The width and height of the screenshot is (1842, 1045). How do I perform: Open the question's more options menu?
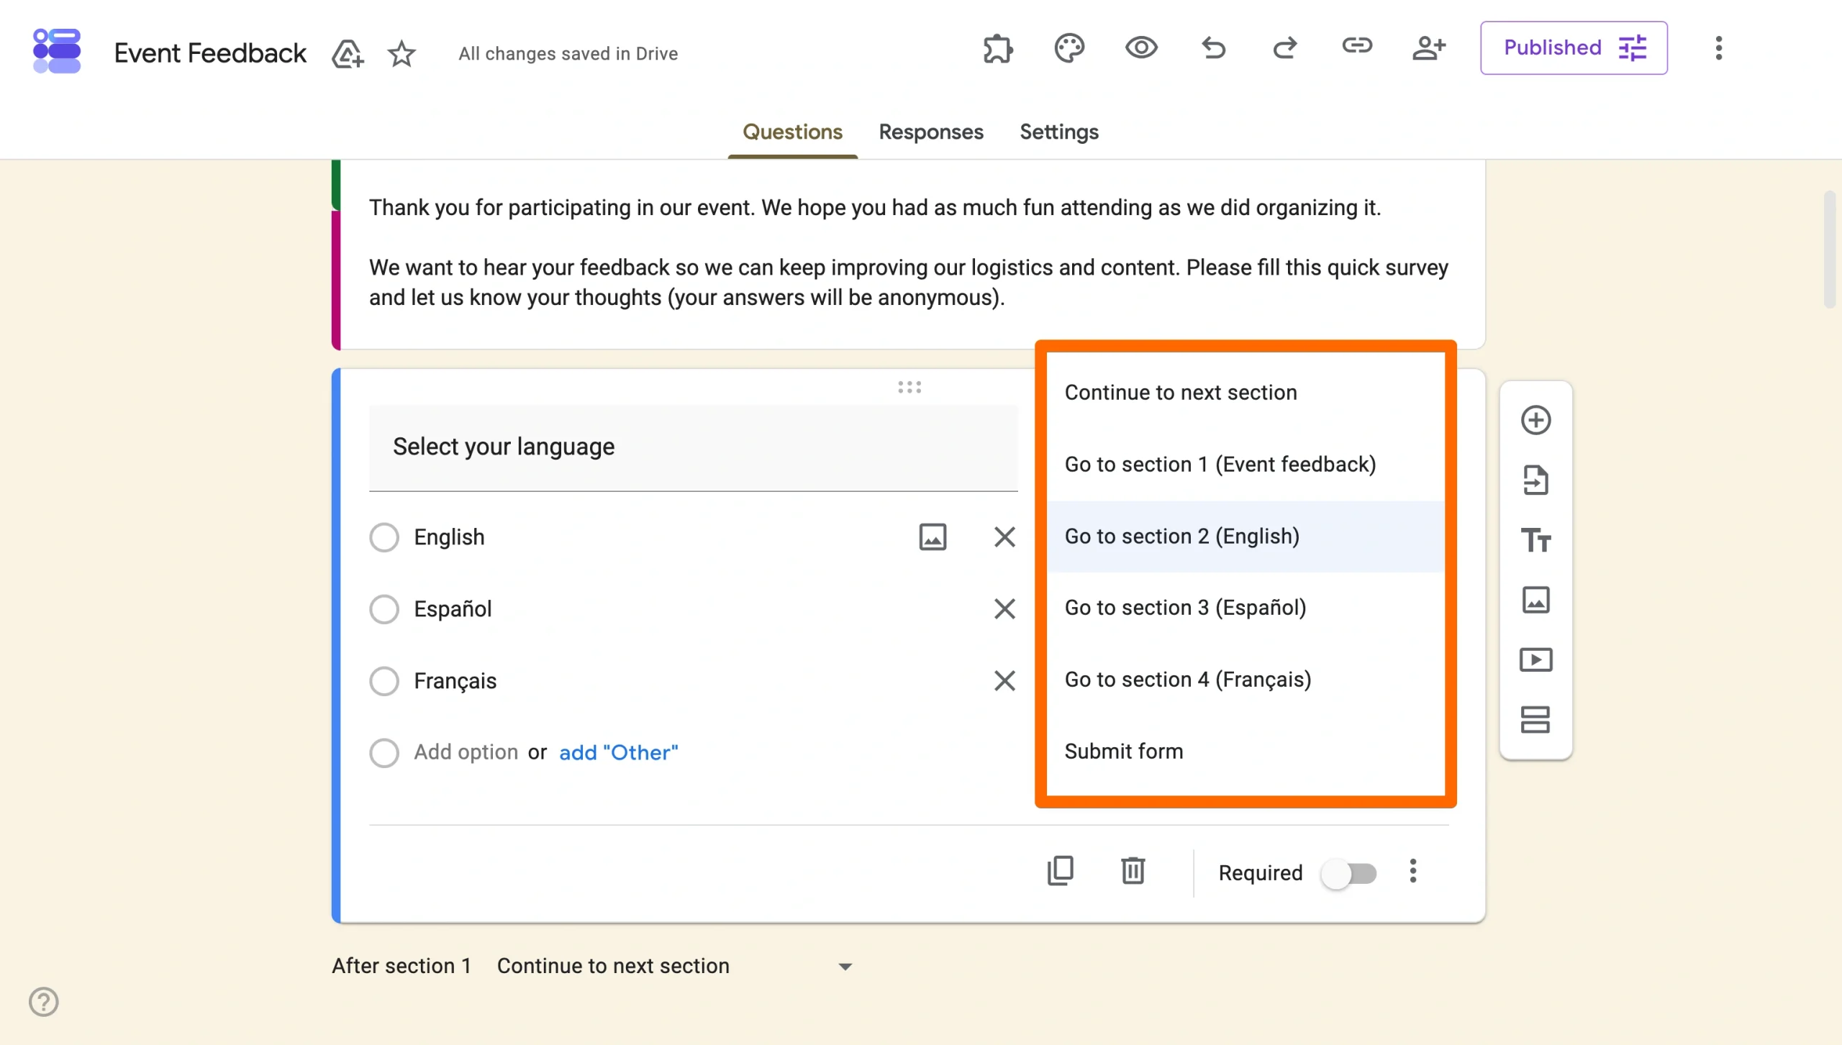pyautogui.click(x=1412, y=871)
